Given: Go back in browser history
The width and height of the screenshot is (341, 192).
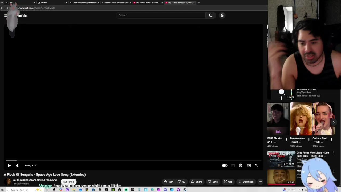Looking at the screenshot, I should 2,8.
